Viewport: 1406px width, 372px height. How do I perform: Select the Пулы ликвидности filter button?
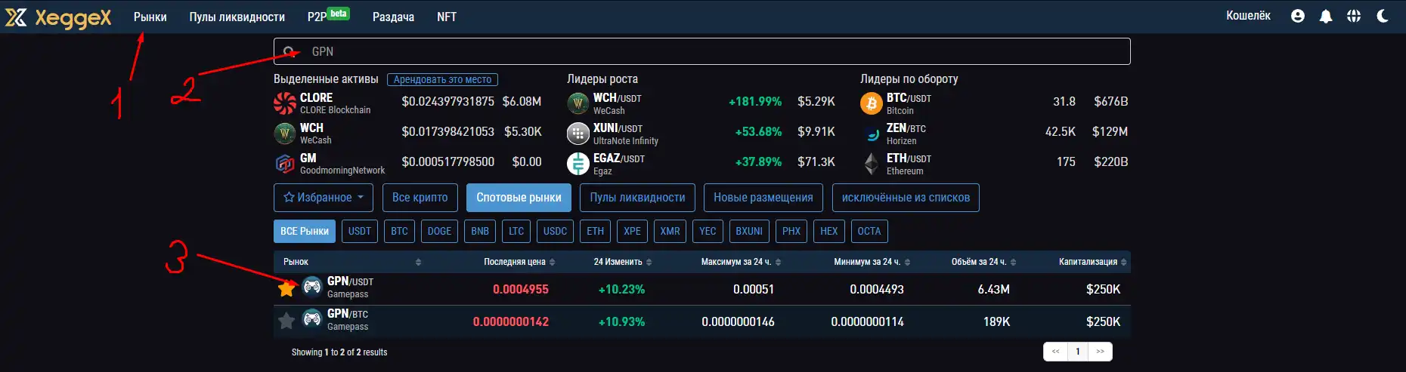(637, 198)
